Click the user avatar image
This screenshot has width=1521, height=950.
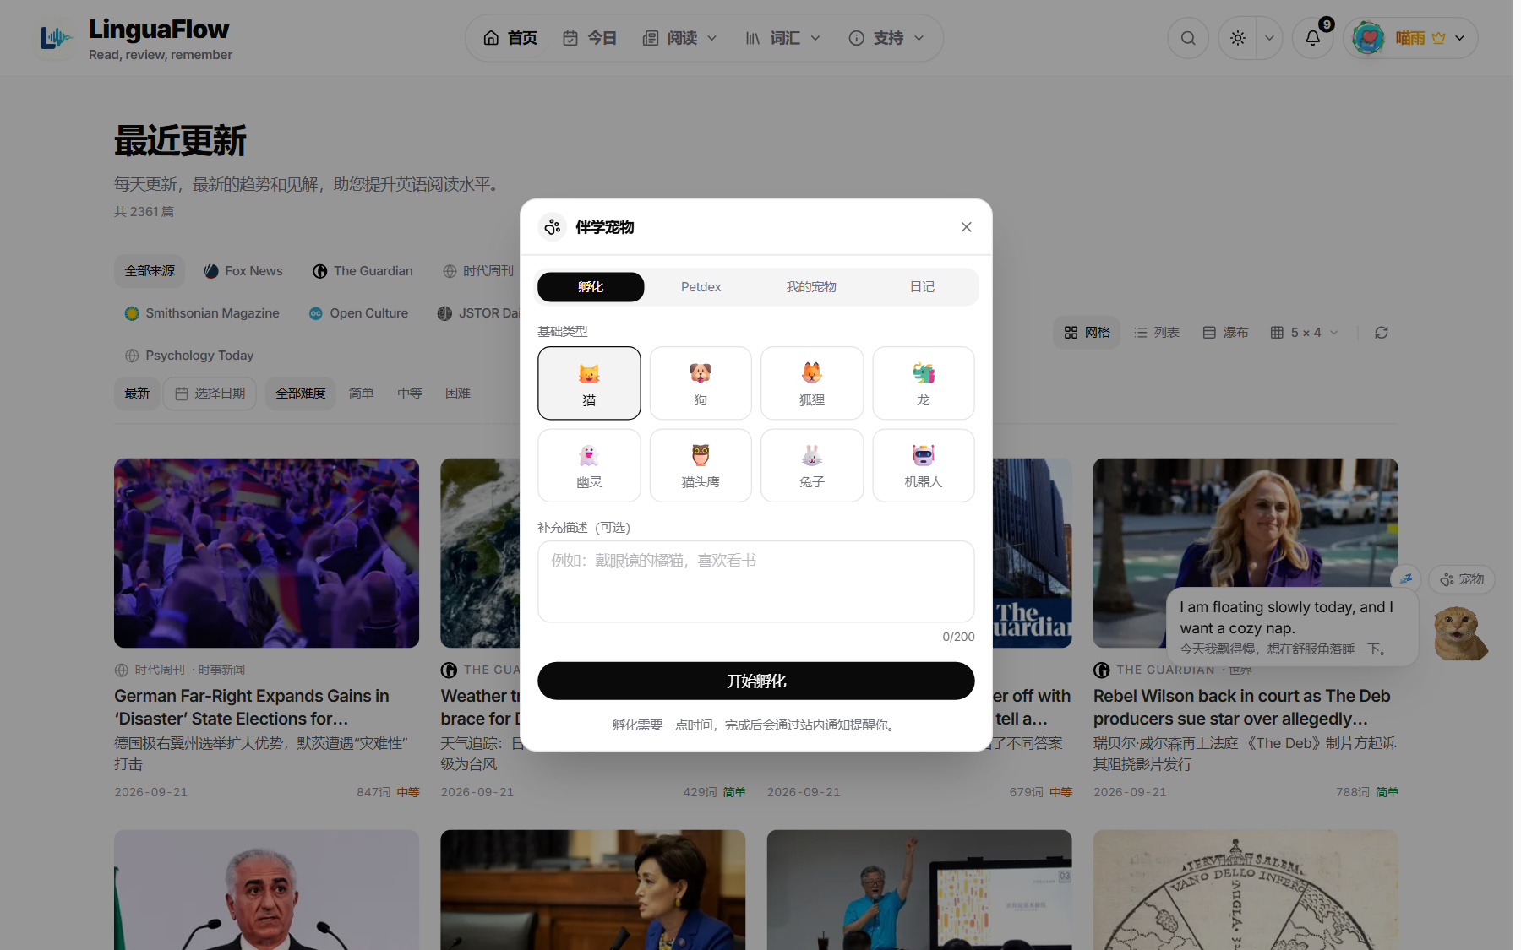click(x=1368, y=38)
